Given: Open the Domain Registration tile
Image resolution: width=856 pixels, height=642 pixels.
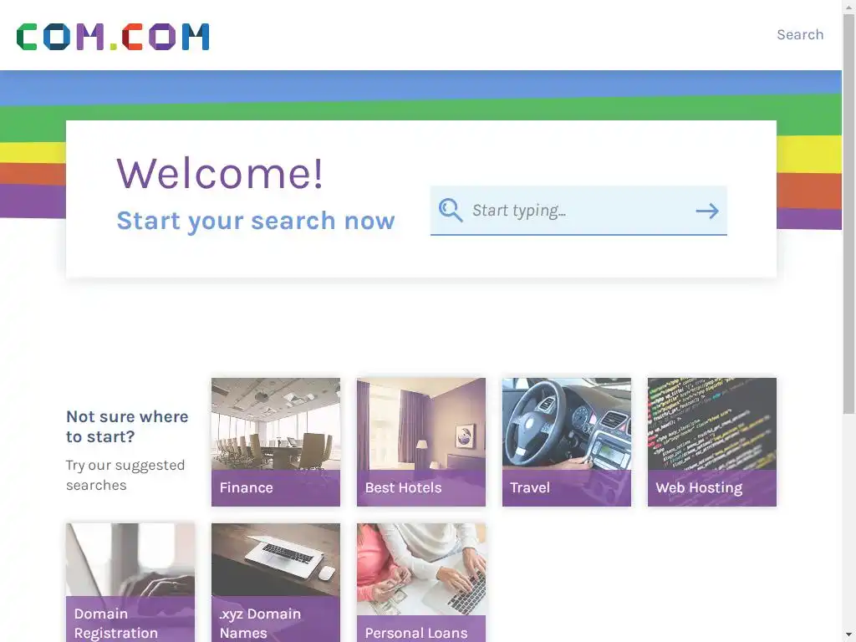Looking at the screenshot, I should [130, 583].
